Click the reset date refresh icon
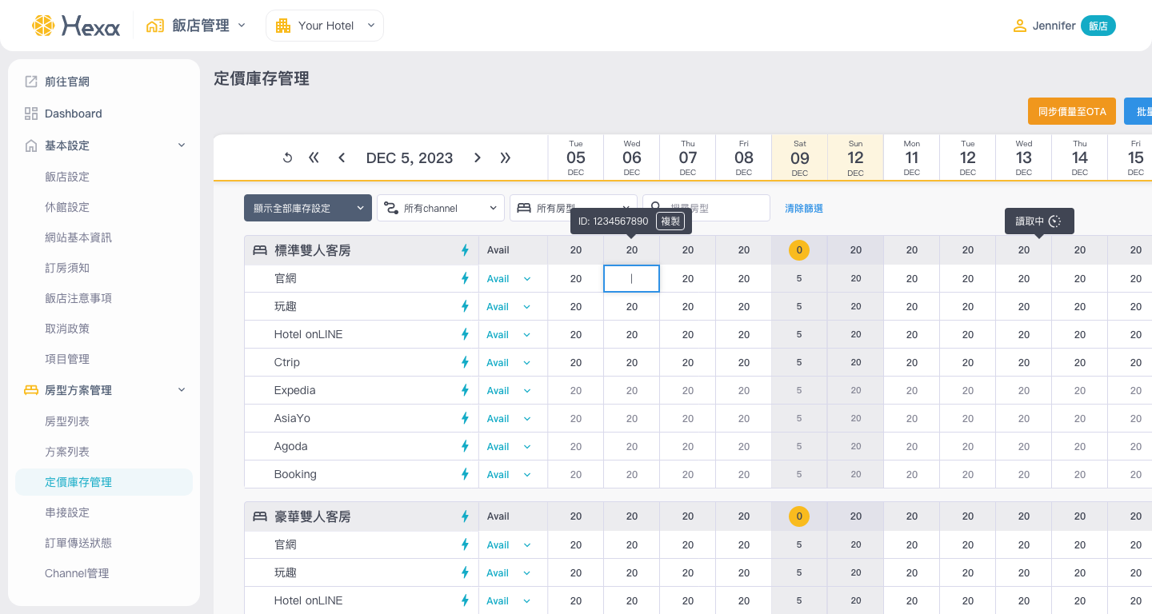The height and width of the screenshot is (614, 1152). [287, 158]
